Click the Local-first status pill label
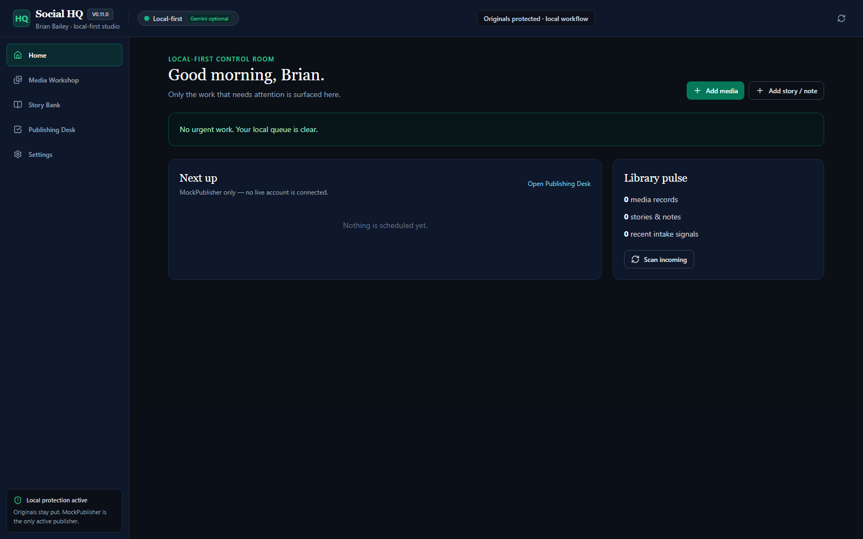863x539 pixels. [x=168, y=18]
